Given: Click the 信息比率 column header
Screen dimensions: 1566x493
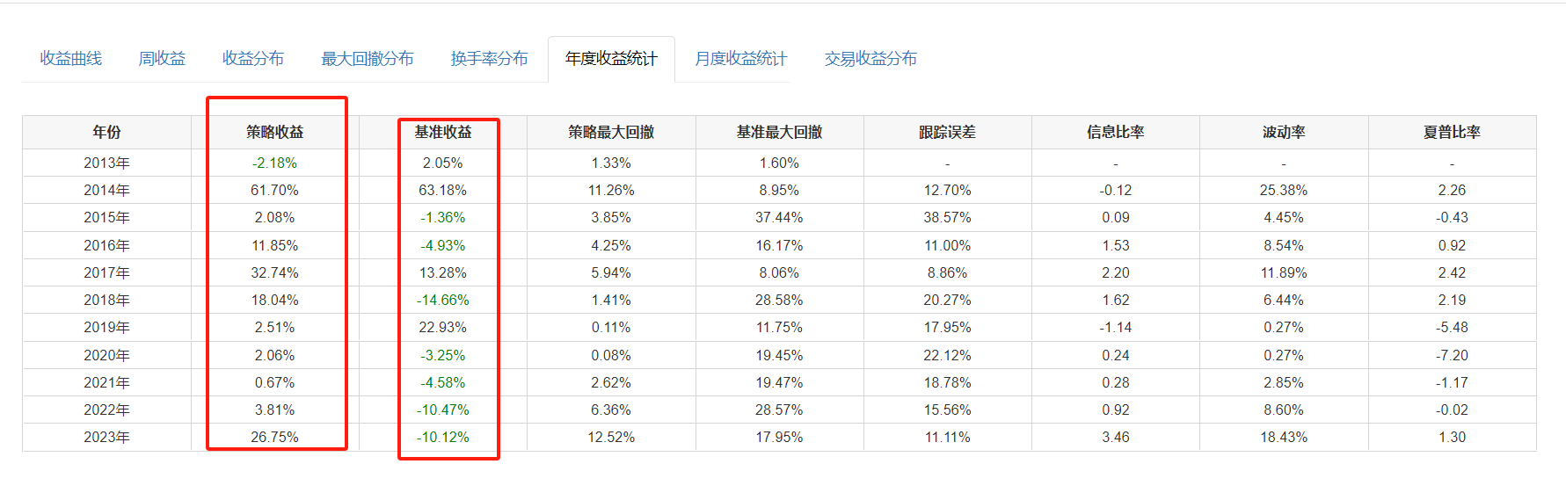Looking at the screenshot, I should (1115, 132).
